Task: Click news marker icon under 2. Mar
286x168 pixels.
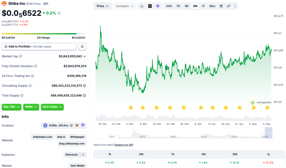Action: pos(131,107)
